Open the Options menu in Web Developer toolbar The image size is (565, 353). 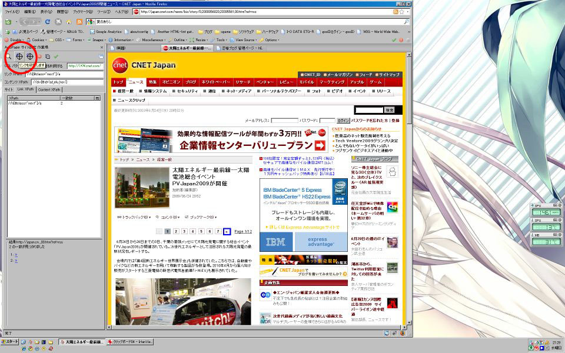coord(270,40)
